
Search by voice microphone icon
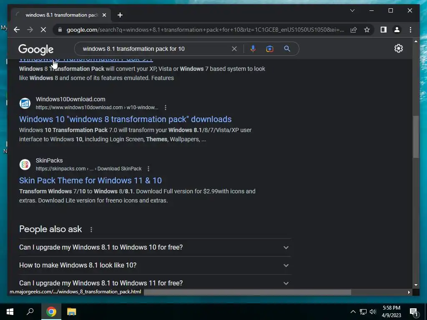[253, 49]
